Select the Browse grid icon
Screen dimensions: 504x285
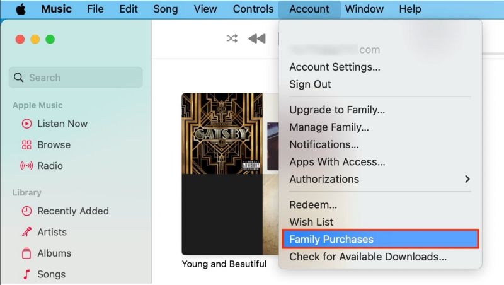point(26,144)
